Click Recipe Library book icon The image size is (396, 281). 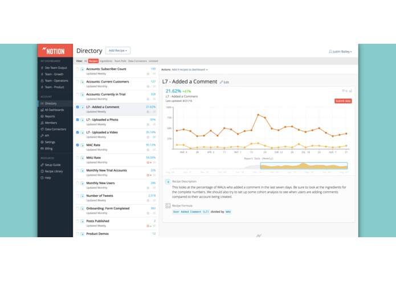(42, 171)
